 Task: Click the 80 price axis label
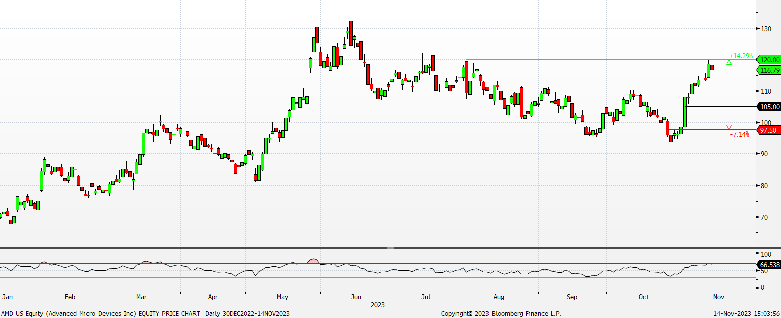(x=764, y=186)
